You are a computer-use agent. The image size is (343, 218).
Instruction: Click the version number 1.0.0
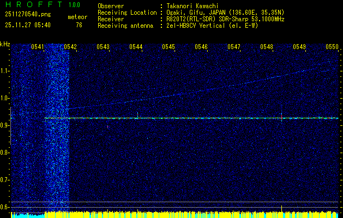click(x=74, y=5)
